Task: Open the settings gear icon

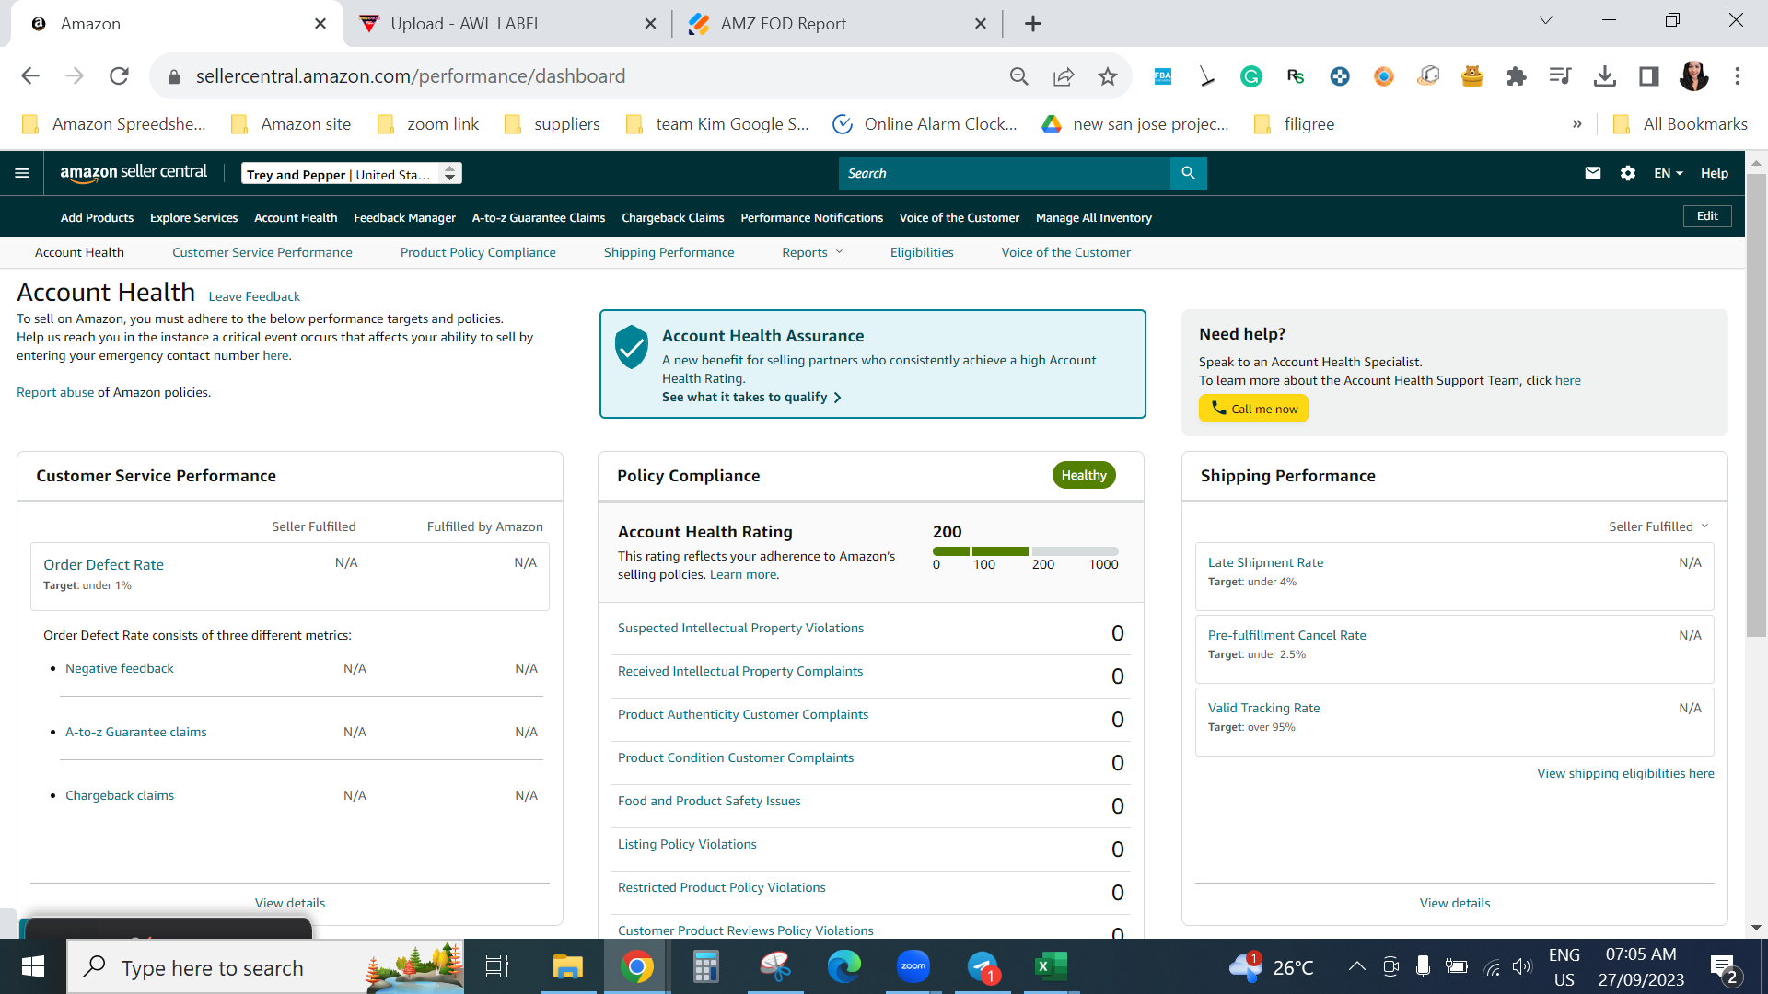Action: pyautogui.click(x=1628, y=173)
